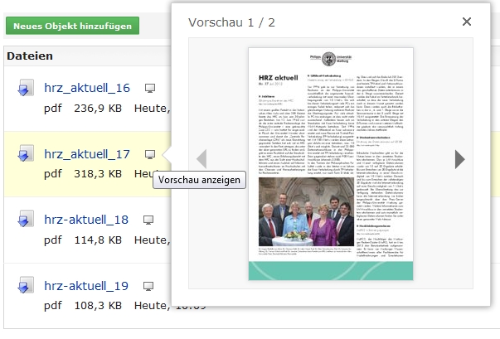Click the PDF file icon for hrz_aktuell_17
This screenshot has height=339, width=500.
26,155
